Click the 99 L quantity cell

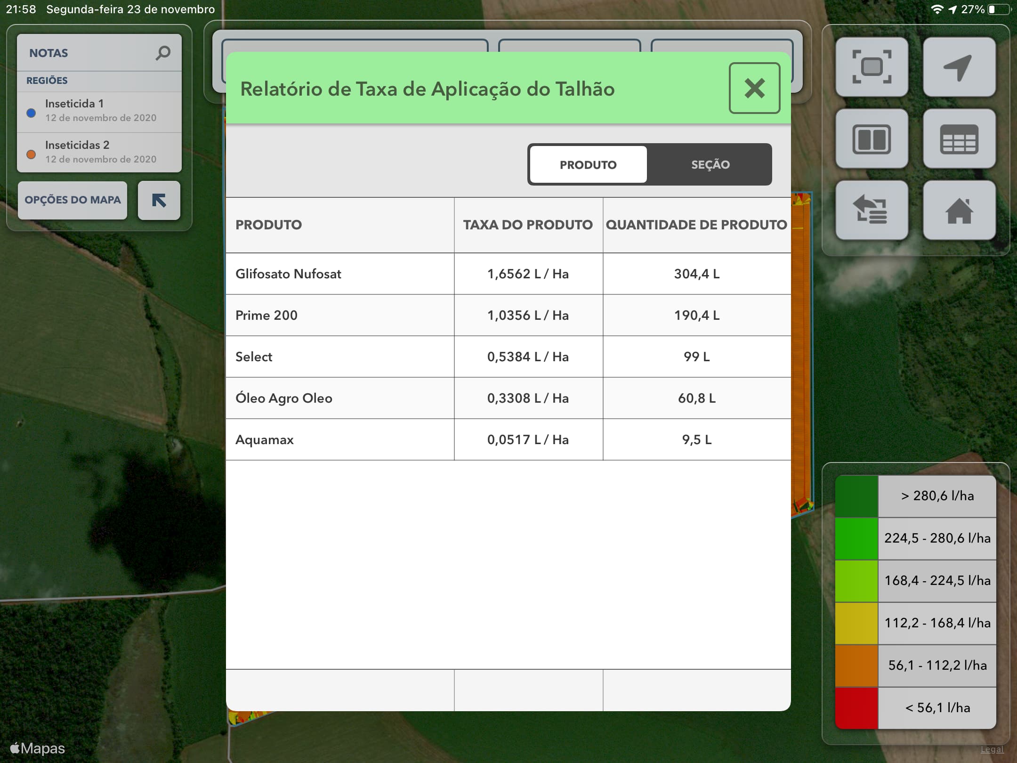697,357
